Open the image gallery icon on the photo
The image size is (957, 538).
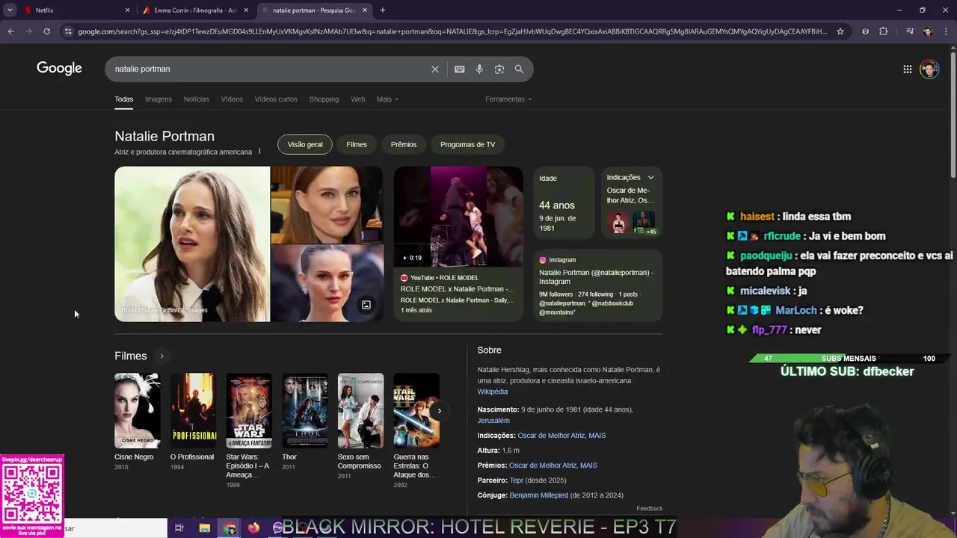coord(366,305)
